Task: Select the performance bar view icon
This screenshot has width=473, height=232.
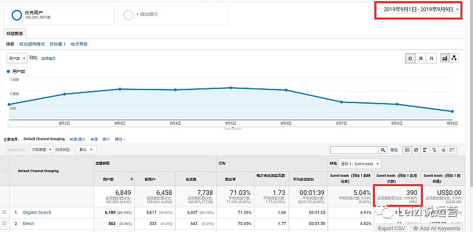Action: pyautogui.click(x=425, y=150)
